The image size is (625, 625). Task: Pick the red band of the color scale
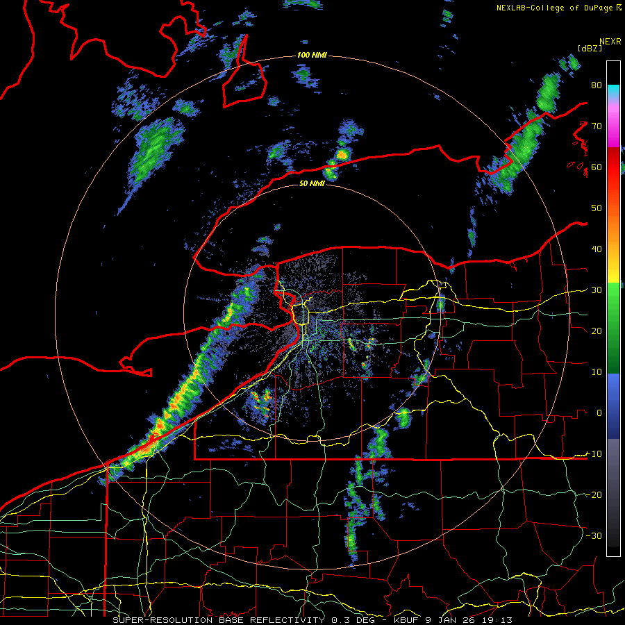point(613,167)
